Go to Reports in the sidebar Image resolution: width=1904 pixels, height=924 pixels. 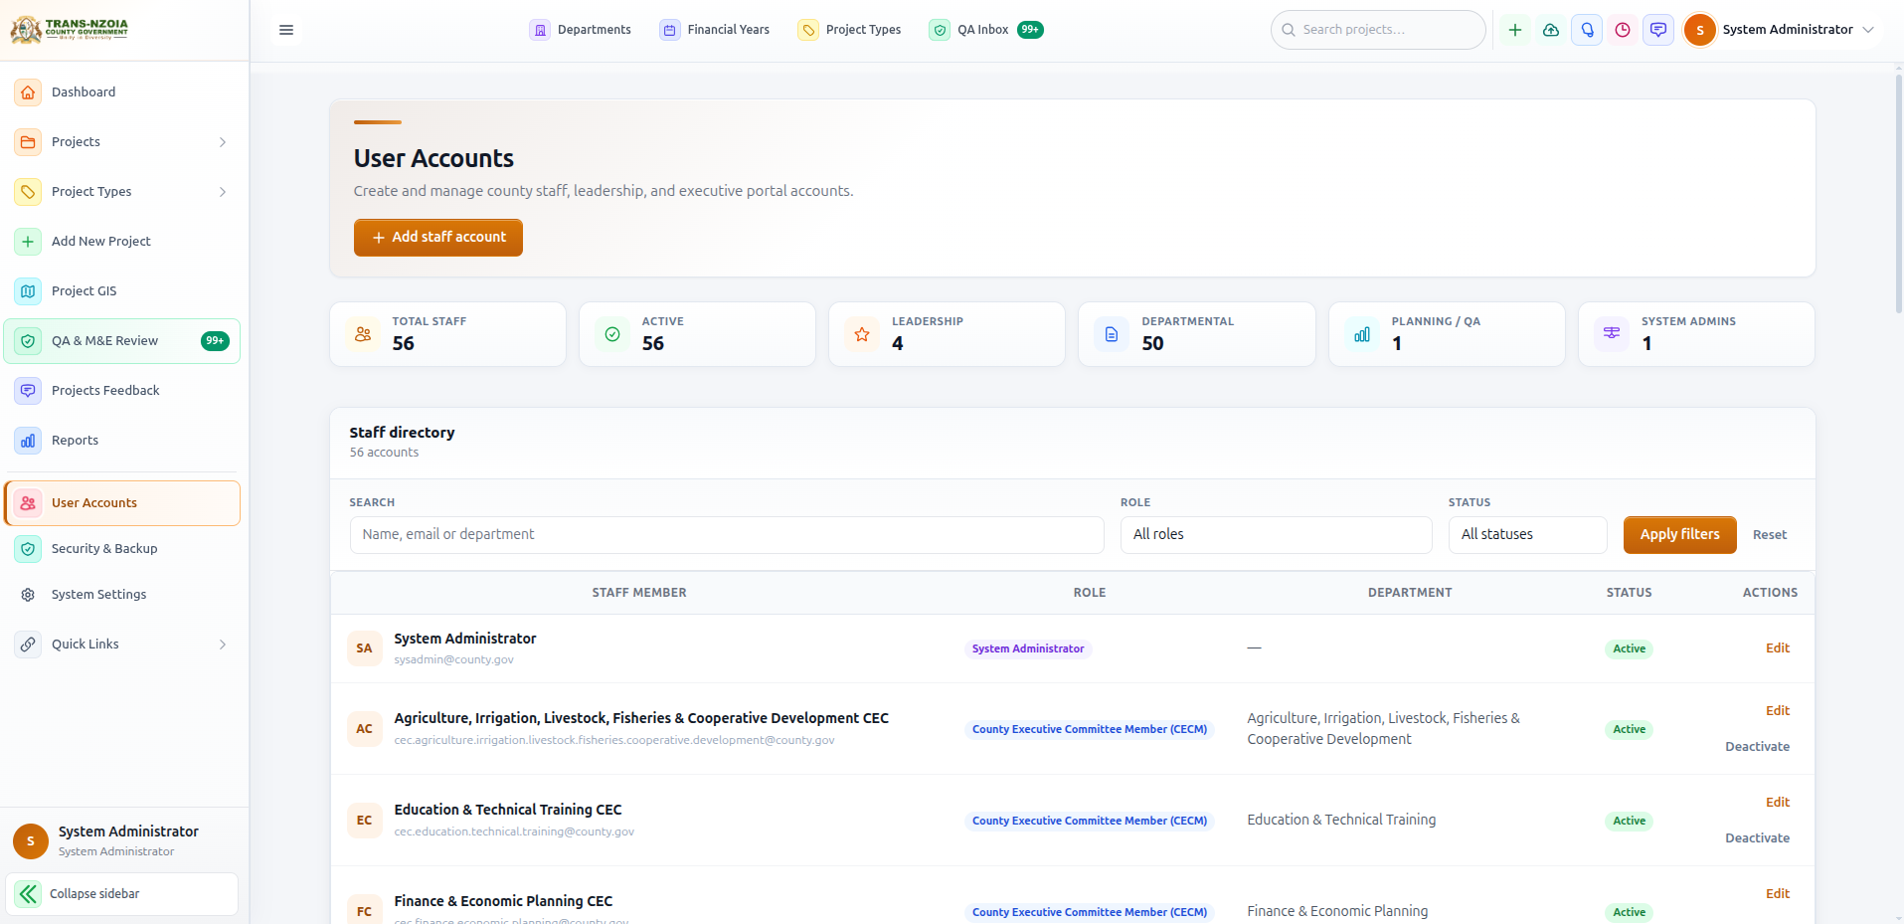(122, 441)
